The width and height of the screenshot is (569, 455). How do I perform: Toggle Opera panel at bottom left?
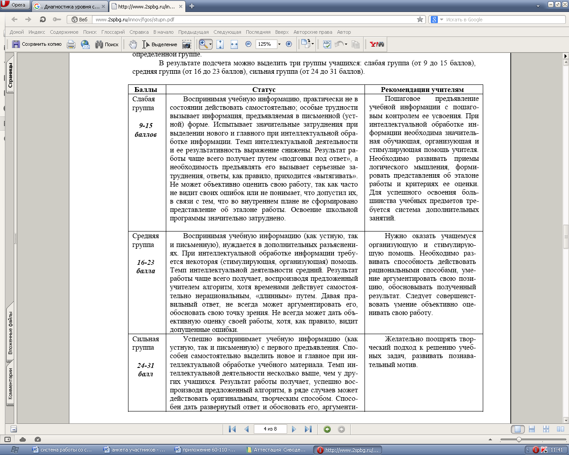[x=8, y=439]
